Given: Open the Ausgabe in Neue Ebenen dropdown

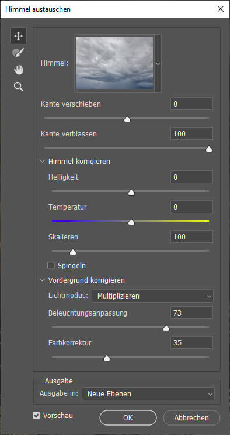Looking at the screenshot, I should [x=148, y=393].
